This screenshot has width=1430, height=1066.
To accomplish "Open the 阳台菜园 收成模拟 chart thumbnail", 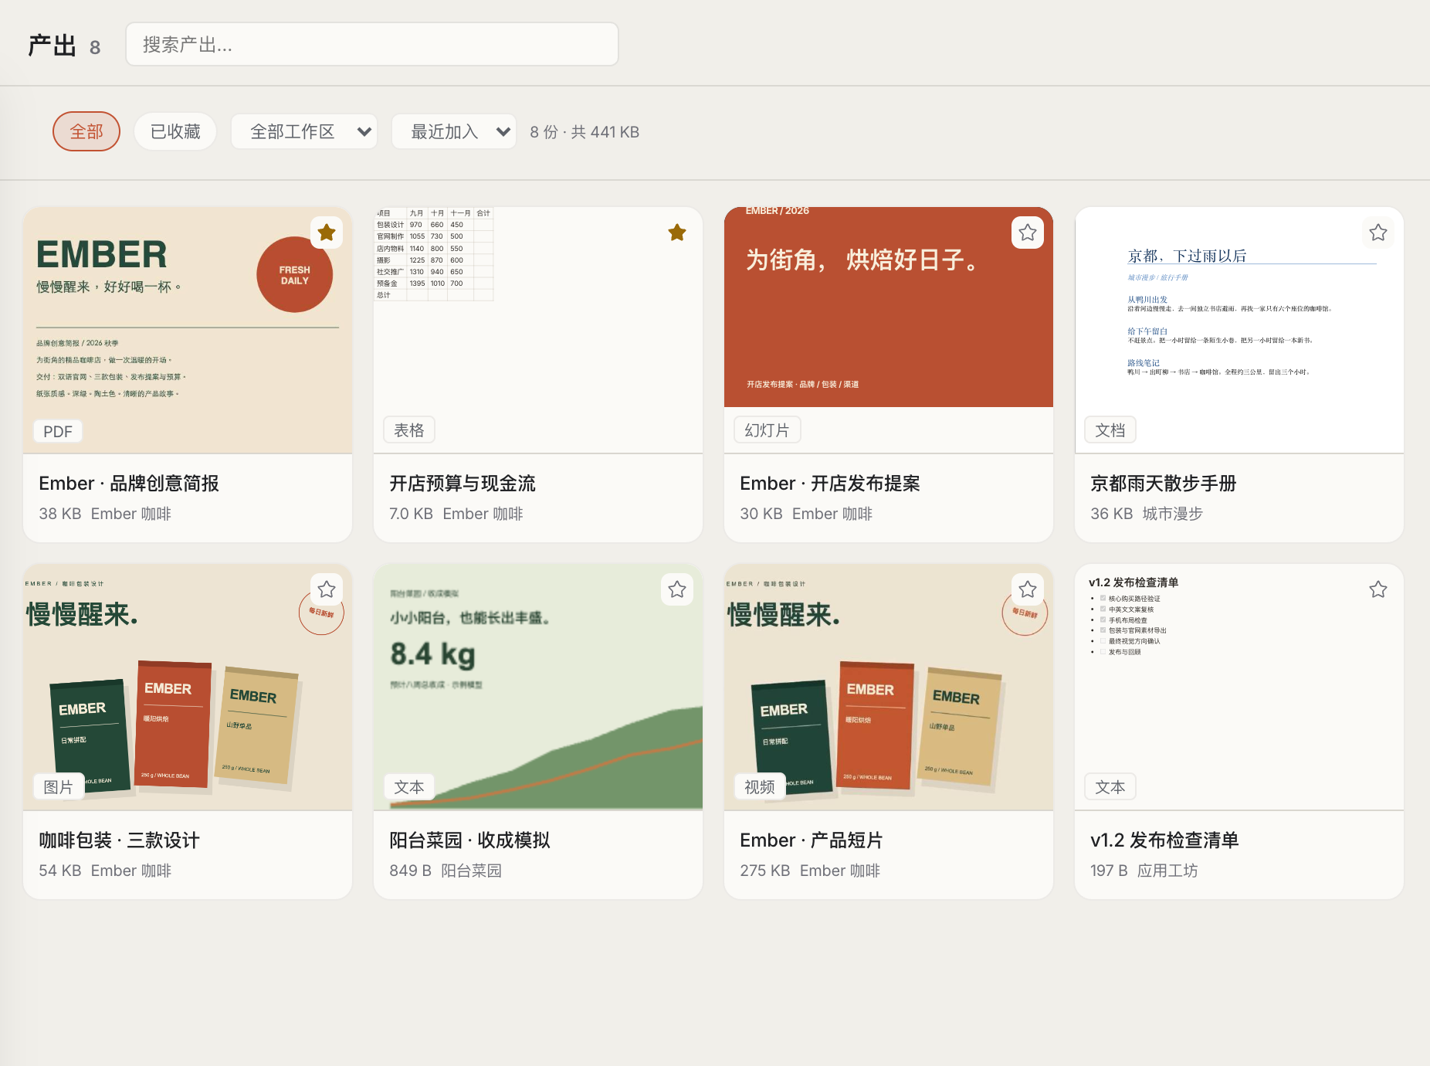I will pyautogui.click(x=538, y=687).
